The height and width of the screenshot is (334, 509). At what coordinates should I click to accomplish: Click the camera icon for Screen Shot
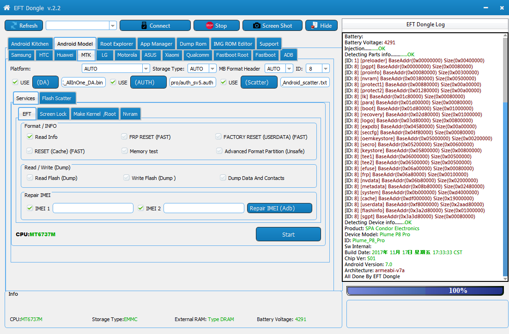[257, 26]
